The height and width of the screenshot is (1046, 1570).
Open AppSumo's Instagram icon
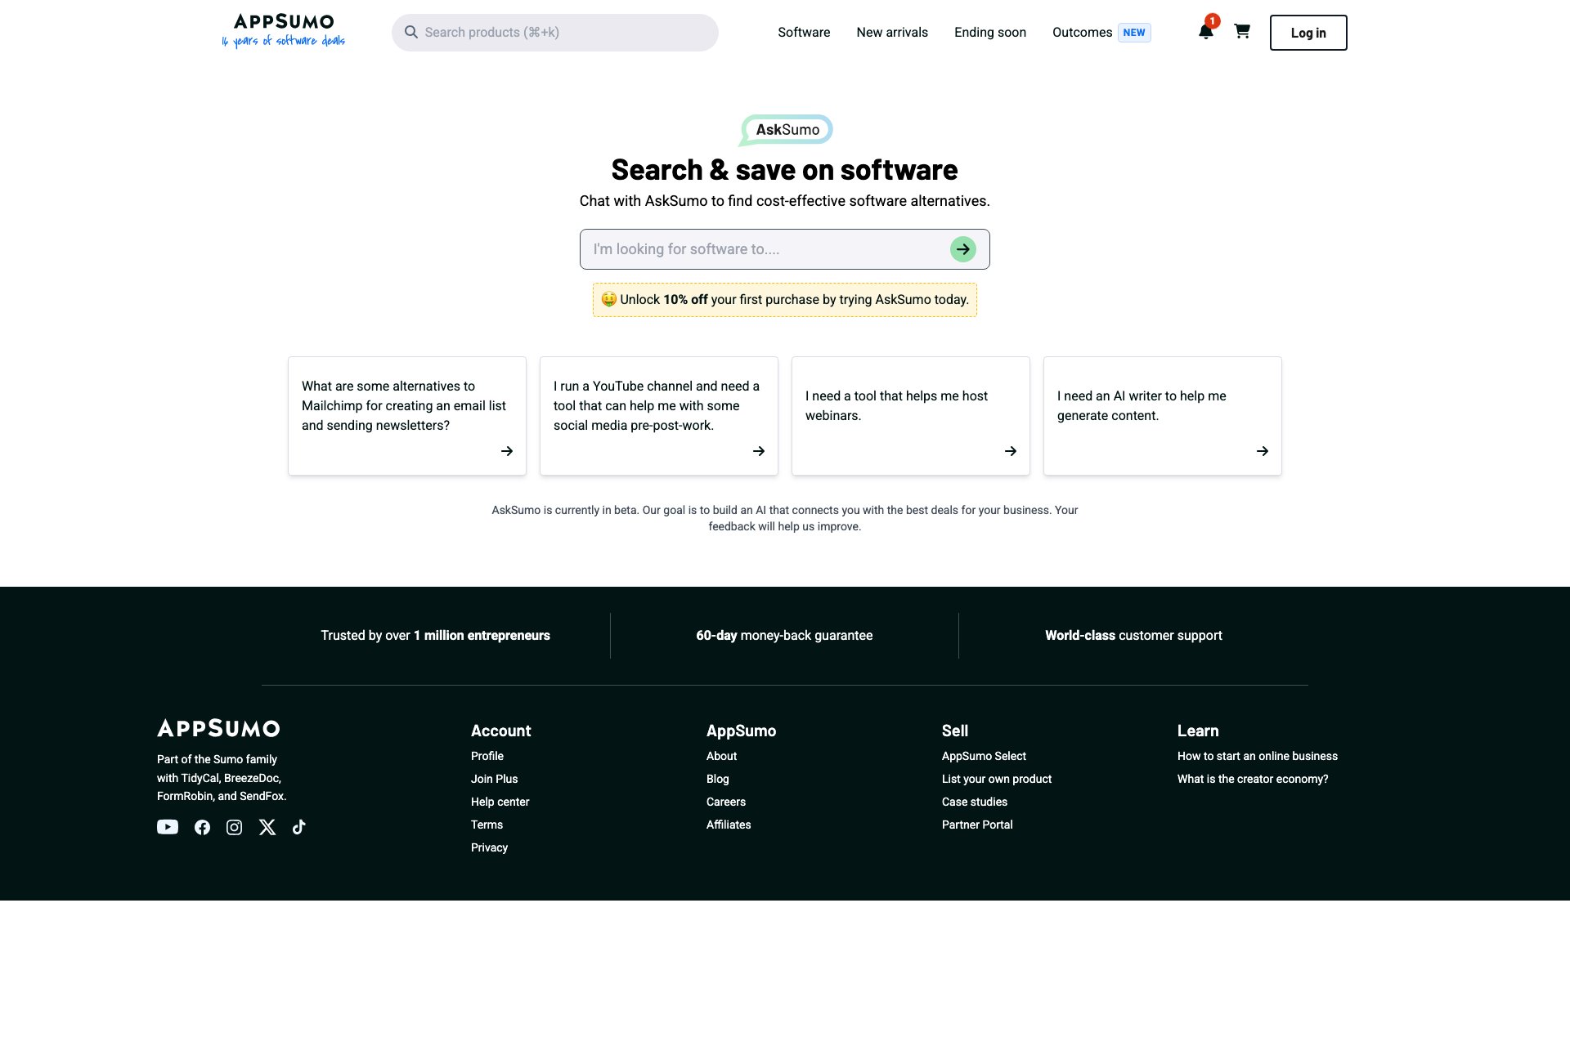234,827
